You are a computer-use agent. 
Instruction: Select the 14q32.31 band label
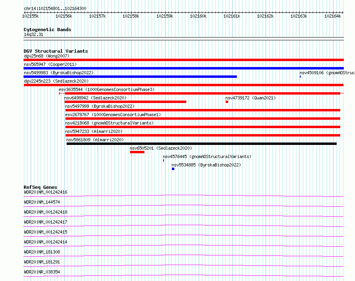tap(34, 34)
